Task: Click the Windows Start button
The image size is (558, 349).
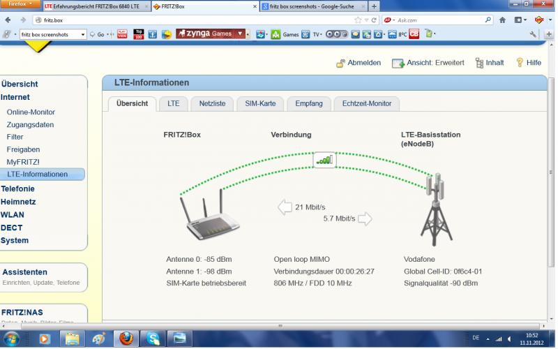Action: [x=10, y=339]
